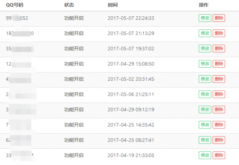Click 修改 button for 2017-05-07 22:24:33 row
The width and height of the screenshot is (239, 165).
pos(205,18)
